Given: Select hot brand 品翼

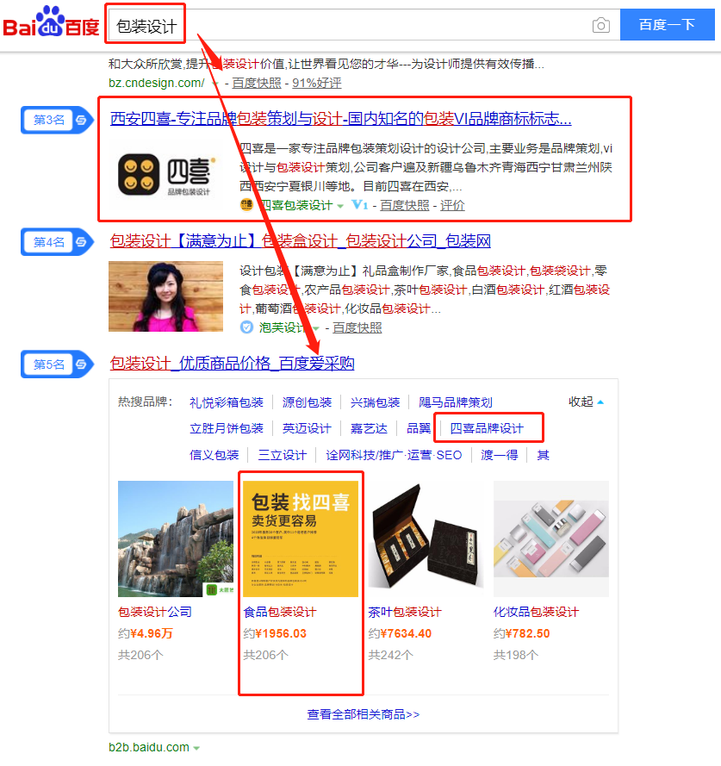Looking at the screenshot, I should point(419,428).
